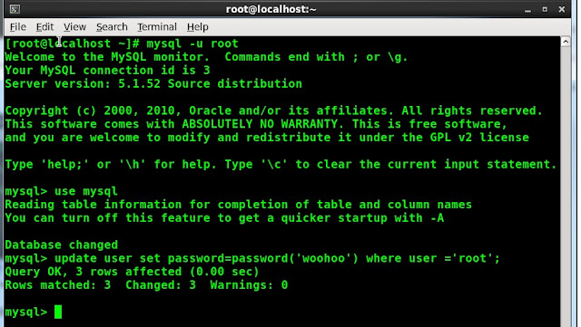Image resolution: width=581 pixels, height=327 pixels.
Task: Click the 'Database changed' message
Action: pos(62,245)
